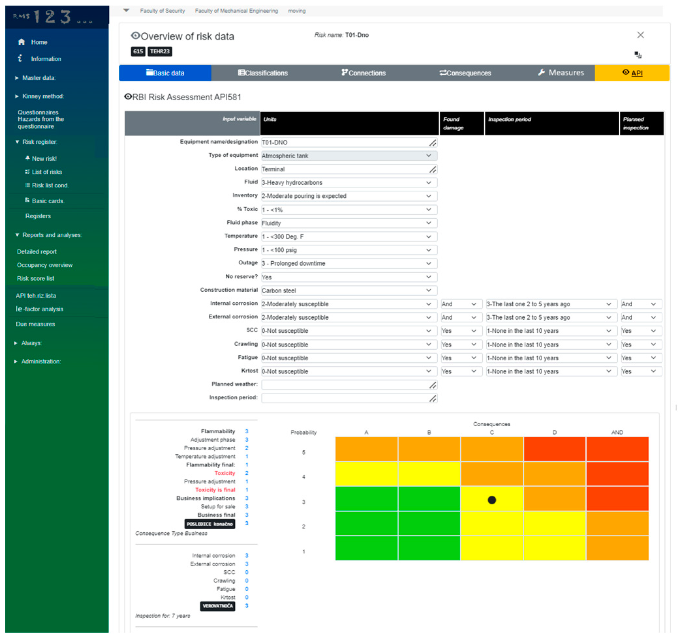Click the Basic cards document icon
The width and height of the screenshot is (678, 640).
point(27,200)
